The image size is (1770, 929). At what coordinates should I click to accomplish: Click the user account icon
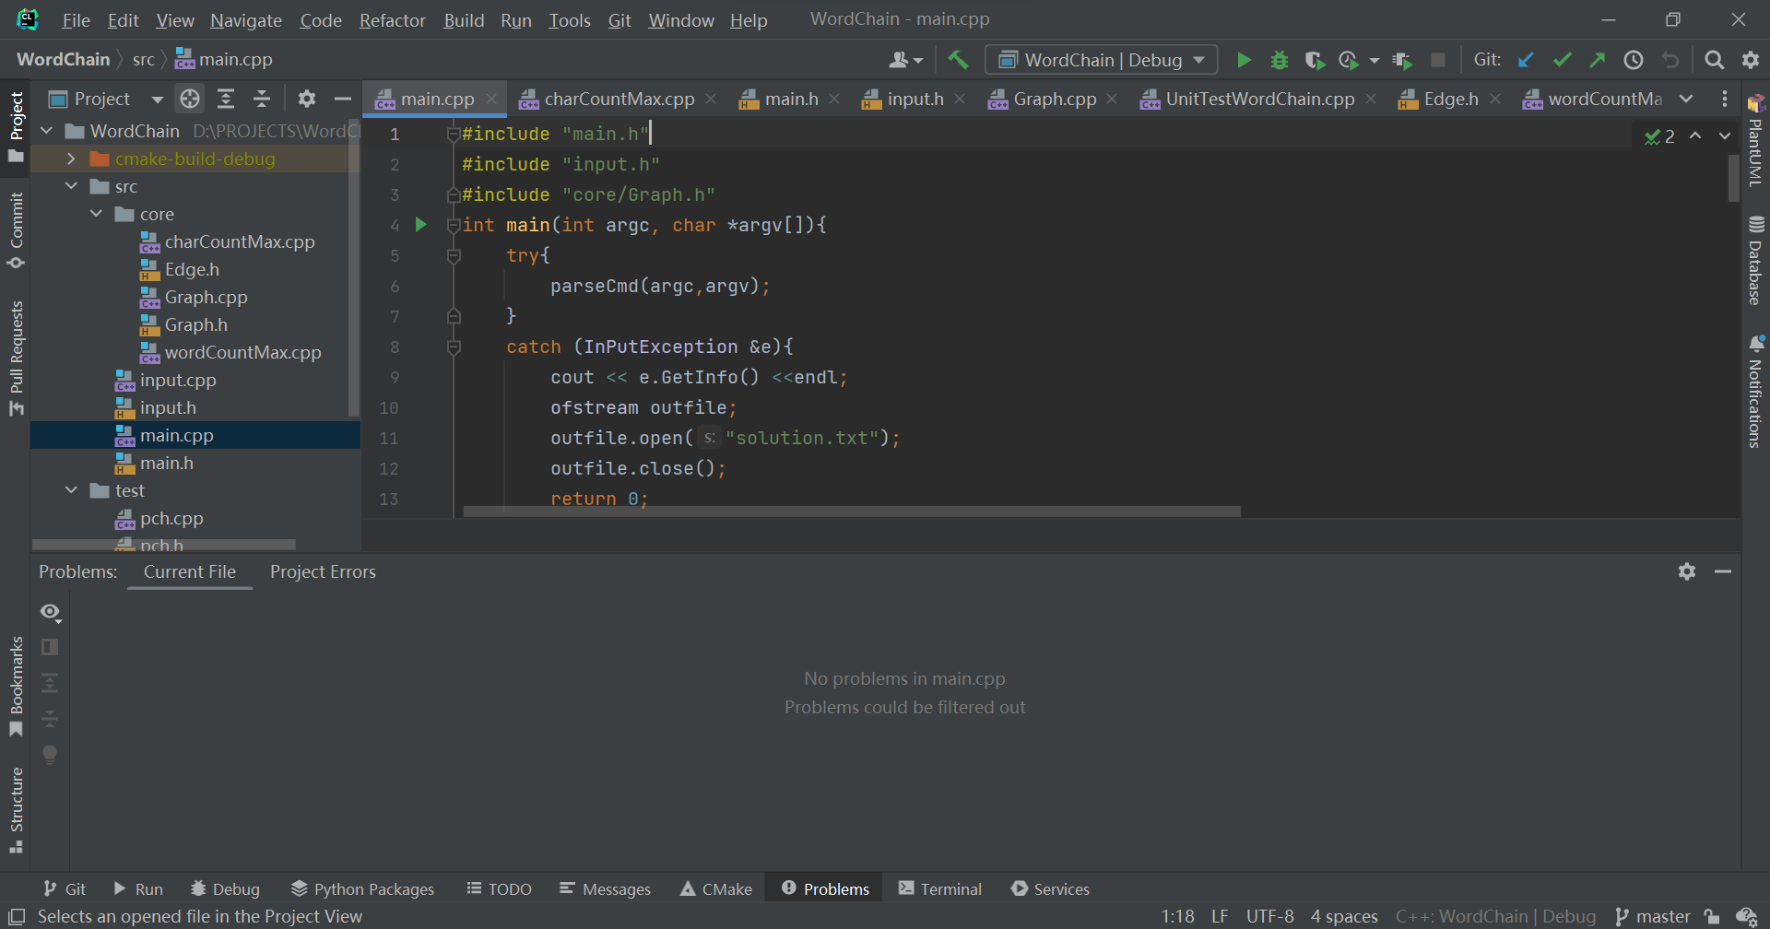click(x=904, y=60)
